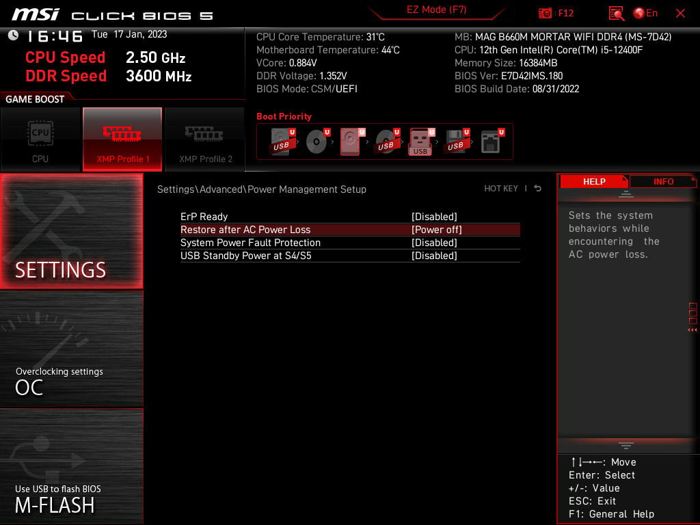Expand side panel with red triple arrows
Screen dimensions: 700x525
click(x=692, y=330)
